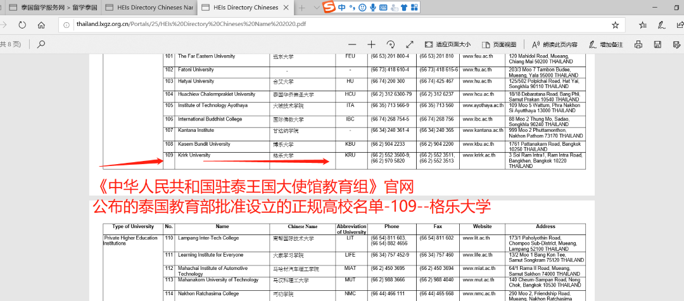This screenshot has height=301, width=684.
Task: Click phone number (66 2) 904 2233
Action: (387, 144)
